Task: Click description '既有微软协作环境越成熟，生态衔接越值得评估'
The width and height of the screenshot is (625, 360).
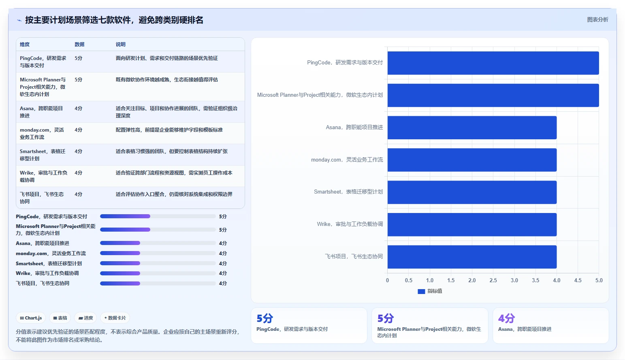Action: [166, 80]
